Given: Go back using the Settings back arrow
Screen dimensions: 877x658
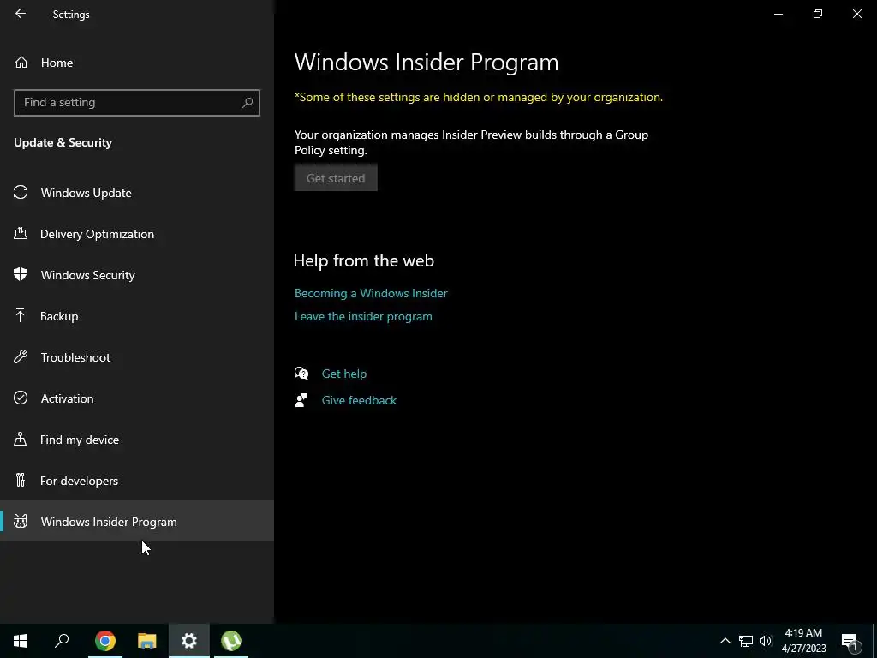Looking at the screenshot, I should tap(21, 14).
